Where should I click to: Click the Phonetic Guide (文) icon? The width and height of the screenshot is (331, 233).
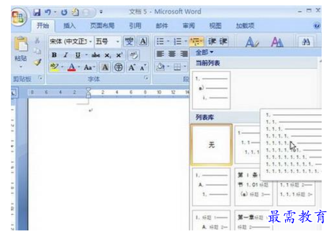(x=129, y=41)
